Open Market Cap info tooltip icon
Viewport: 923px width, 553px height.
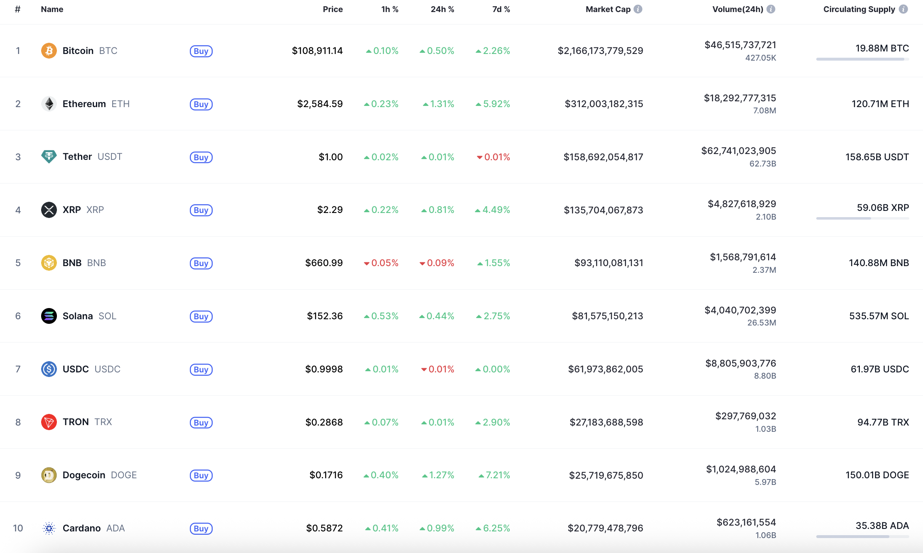[638, 9]
